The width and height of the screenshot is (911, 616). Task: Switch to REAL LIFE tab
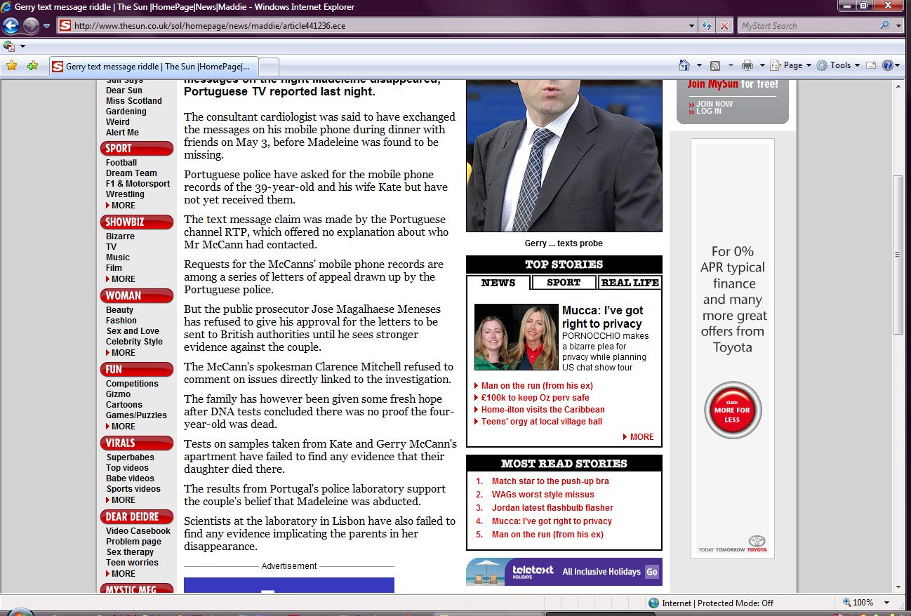630,283
